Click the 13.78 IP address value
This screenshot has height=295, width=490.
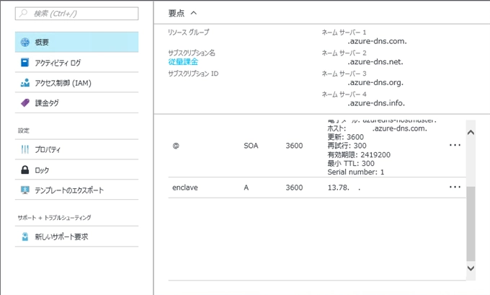click(x=344, y=188)
